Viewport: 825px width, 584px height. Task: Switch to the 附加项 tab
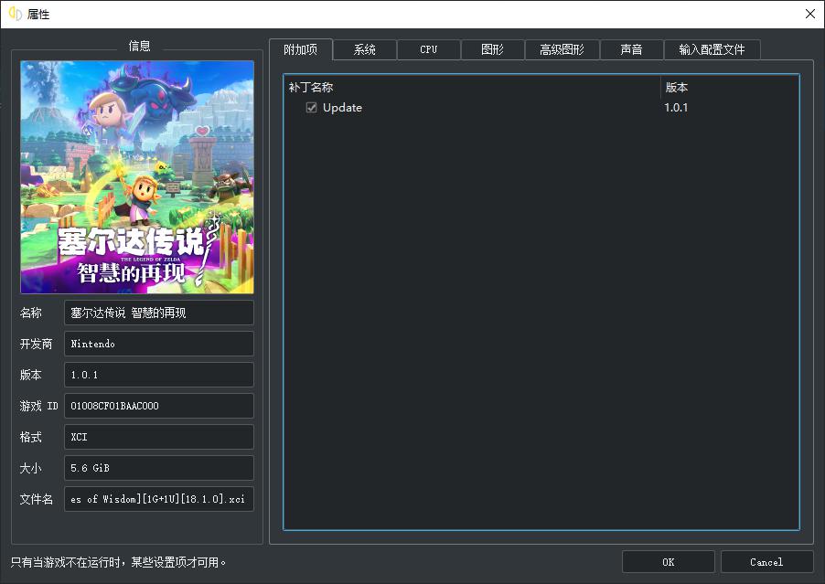point(300,49)
